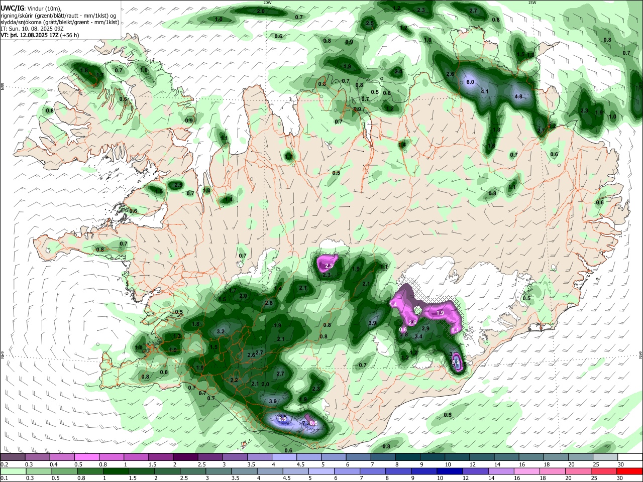Click the bright red 30 swatch in the lower legend row
Screen dimensions: 643x482
pyautogui.click(x=630, y=471)
